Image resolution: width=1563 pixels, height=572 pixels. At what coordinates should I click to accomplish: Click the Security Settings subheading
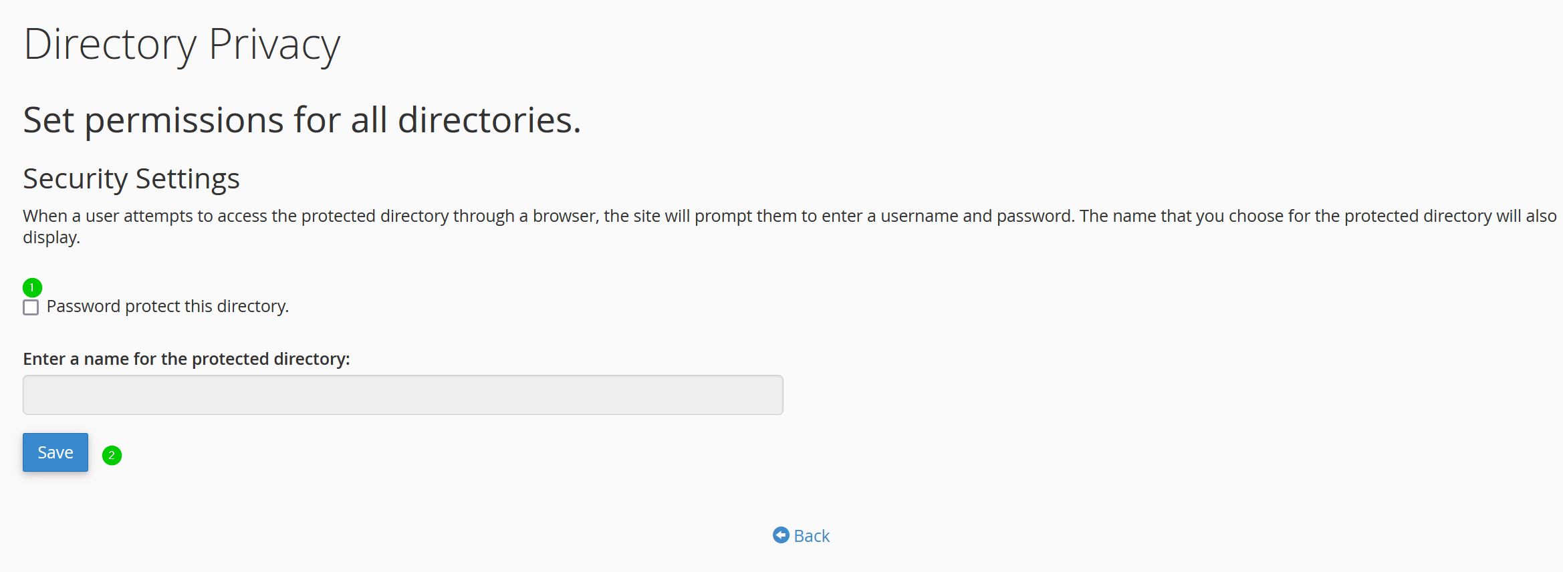coord(131,178)
